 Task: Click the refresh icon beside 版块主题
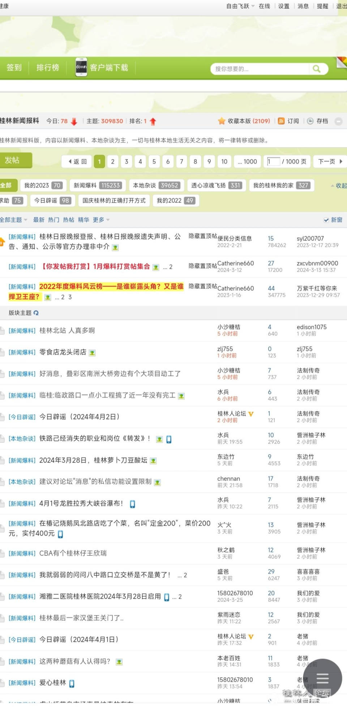36,313
